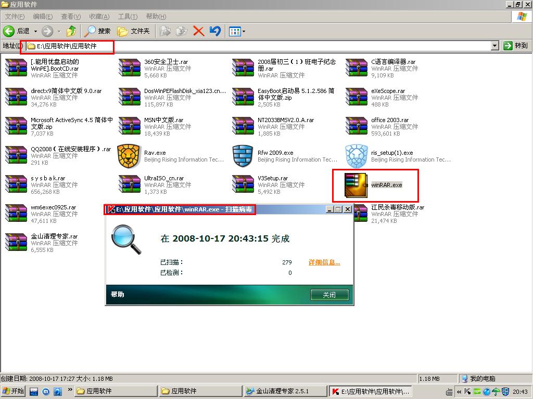This screenshot has height=399, width=533.
Task: Click the Copy To toolbar icon
Action: tap(182, 31)
